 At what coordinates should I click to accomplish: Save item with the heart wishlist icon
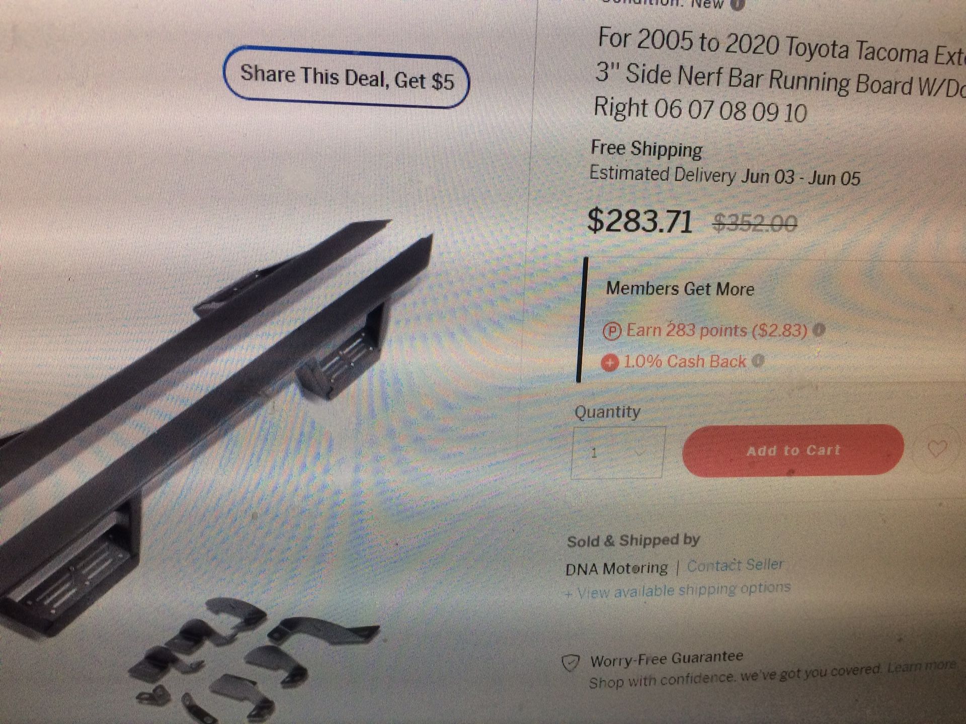click(937, 448)
